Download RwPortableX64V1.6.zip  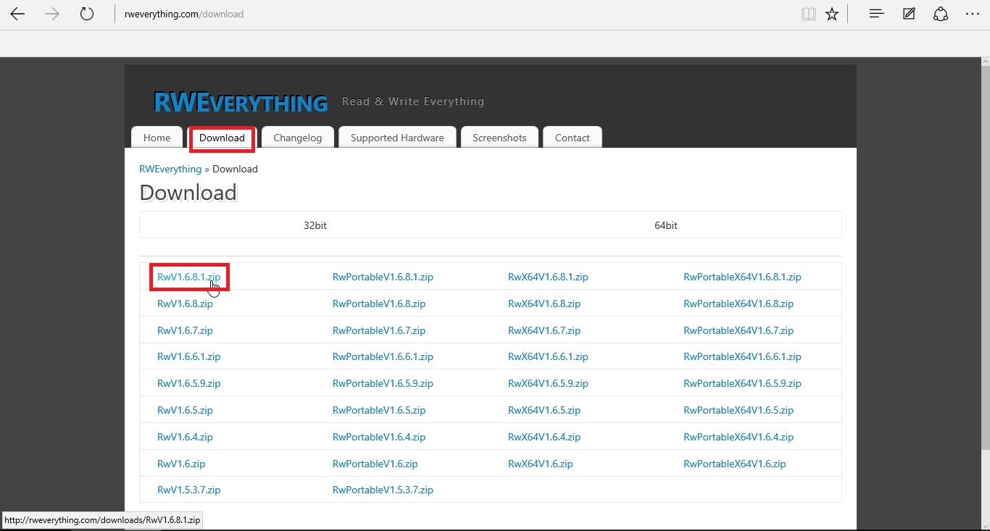click(x=735, y=464)
